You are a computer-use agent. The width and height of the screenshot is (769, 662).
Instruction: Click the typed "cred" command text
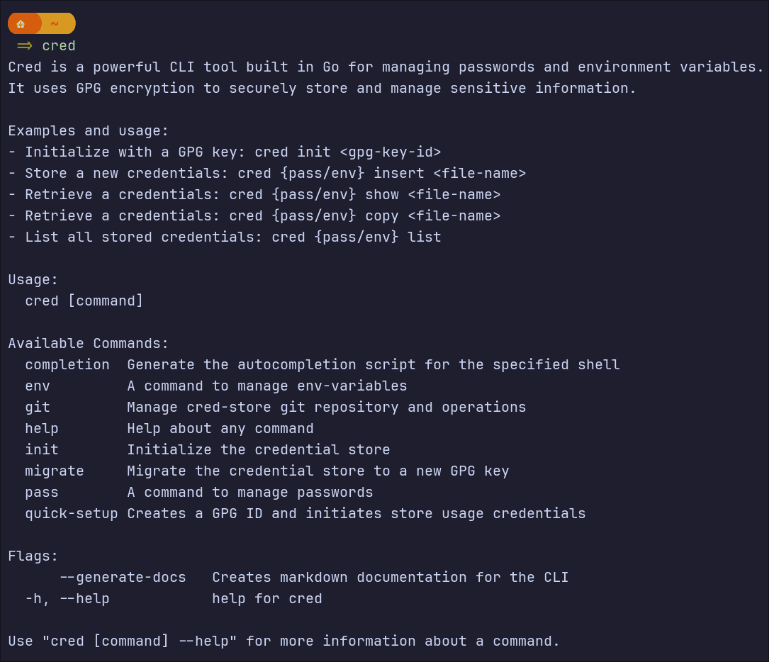click(x=59, y=46)
